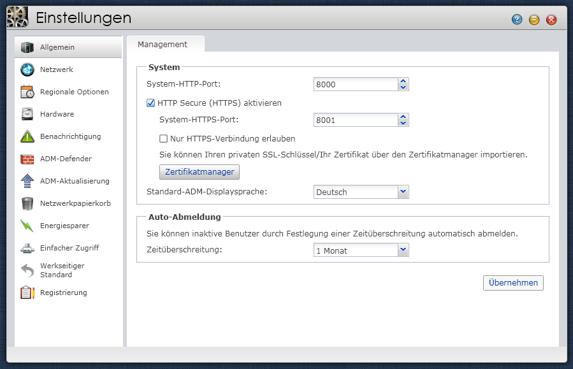Enable Nur HTTPS-Verbindung erlauben checkbox
The height and width of the screenshot is (369, 573).
coord(163,138)
